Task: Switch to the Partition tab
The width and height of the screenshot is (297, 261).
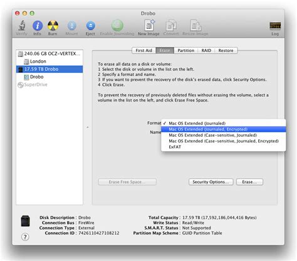Action: [186, 50]
